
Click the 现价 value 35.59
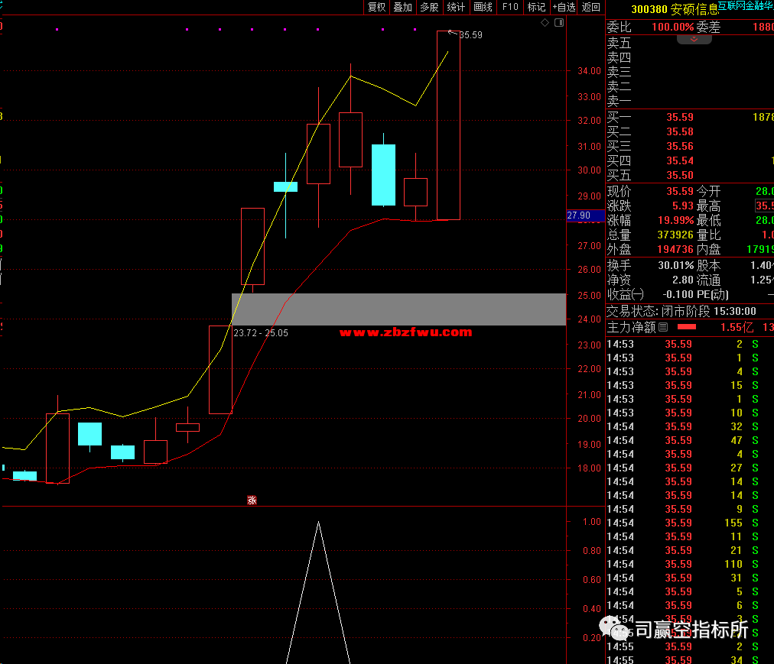click(x=680, y=191)
